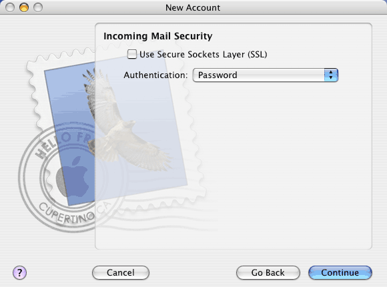Click the Apple logo inside the postmark
The width and height of the screenshot is (387, 287).
coord(73,176)
